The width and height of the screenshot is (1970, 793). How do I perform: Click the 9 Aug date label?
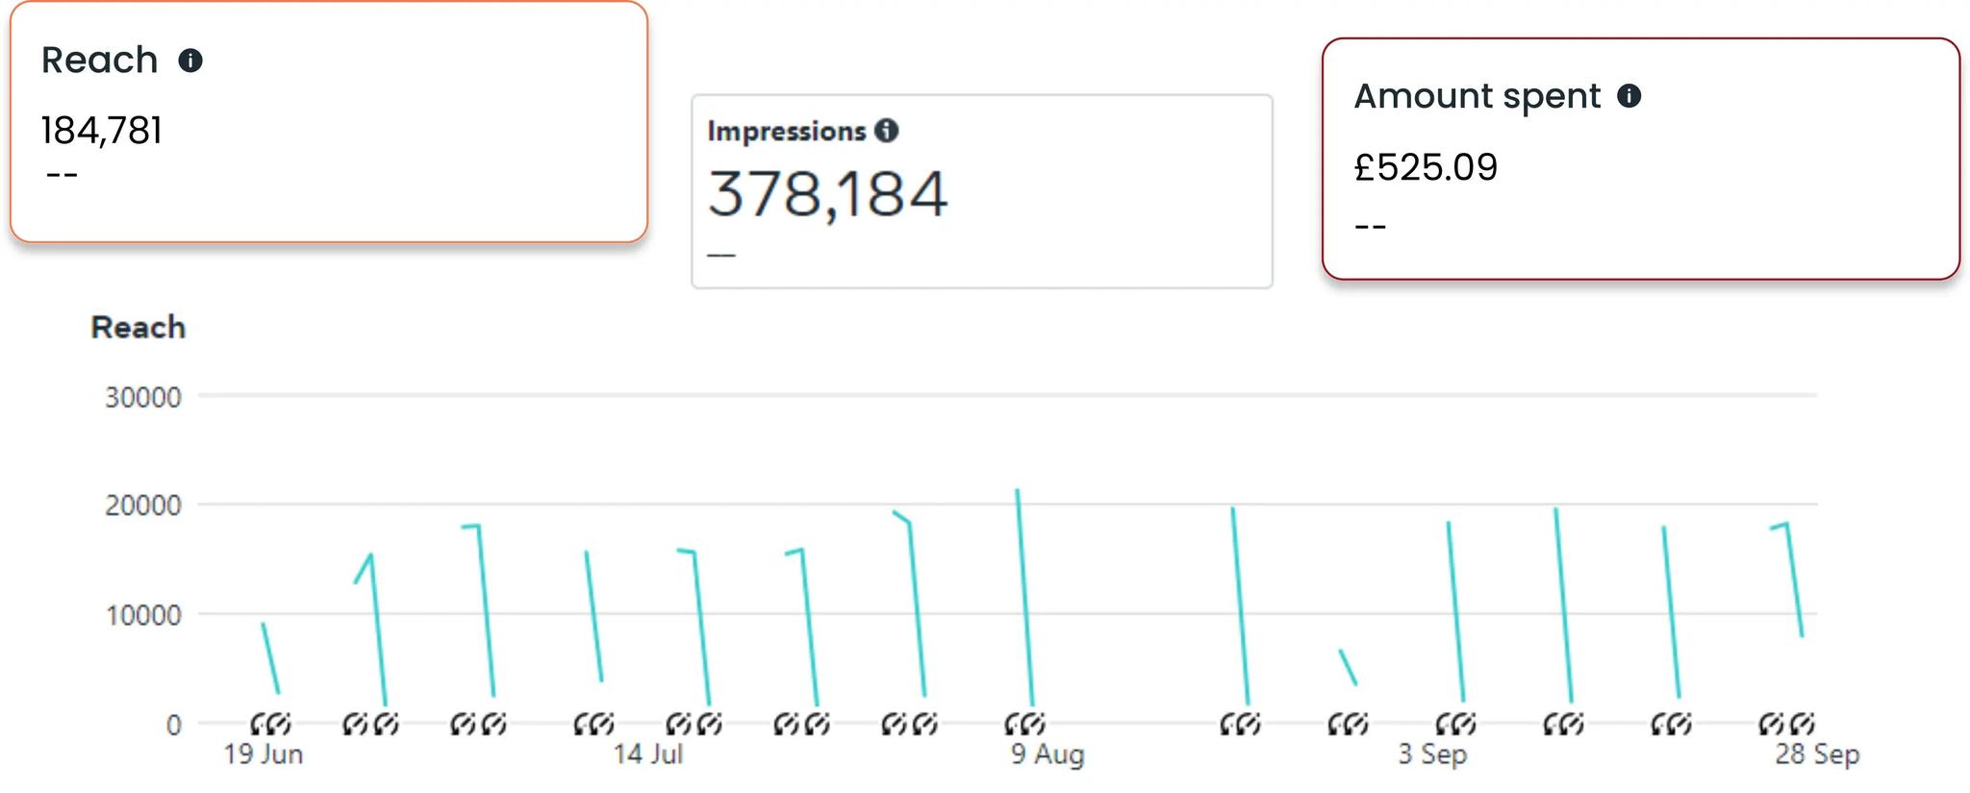[1048, 755]
